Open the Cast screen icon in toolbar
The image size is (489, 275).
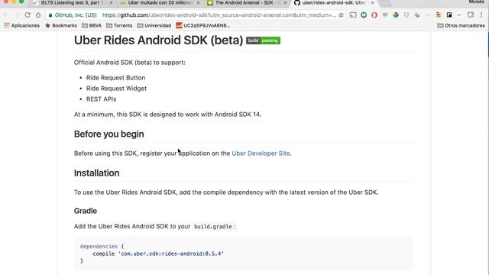(353, 15)
